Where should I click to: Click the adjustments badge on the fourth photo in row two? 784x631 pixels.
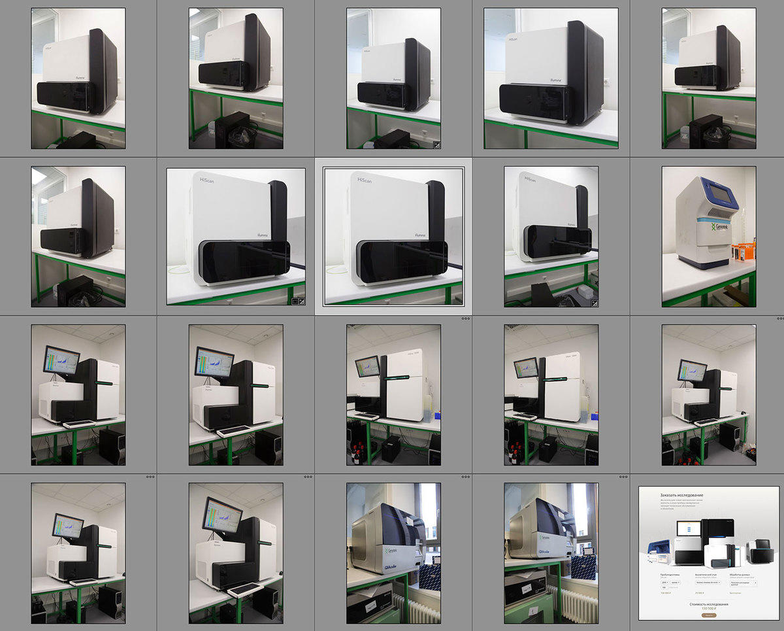594,303
